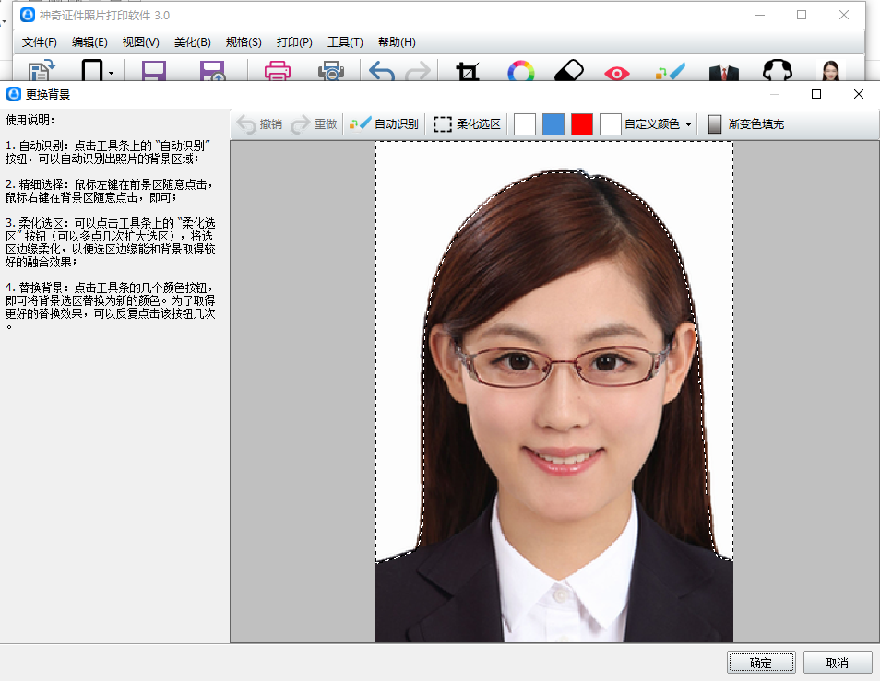Click the crop tool icon
The width and height of the screenshot is (880, 681).
[x=469, y=72]
